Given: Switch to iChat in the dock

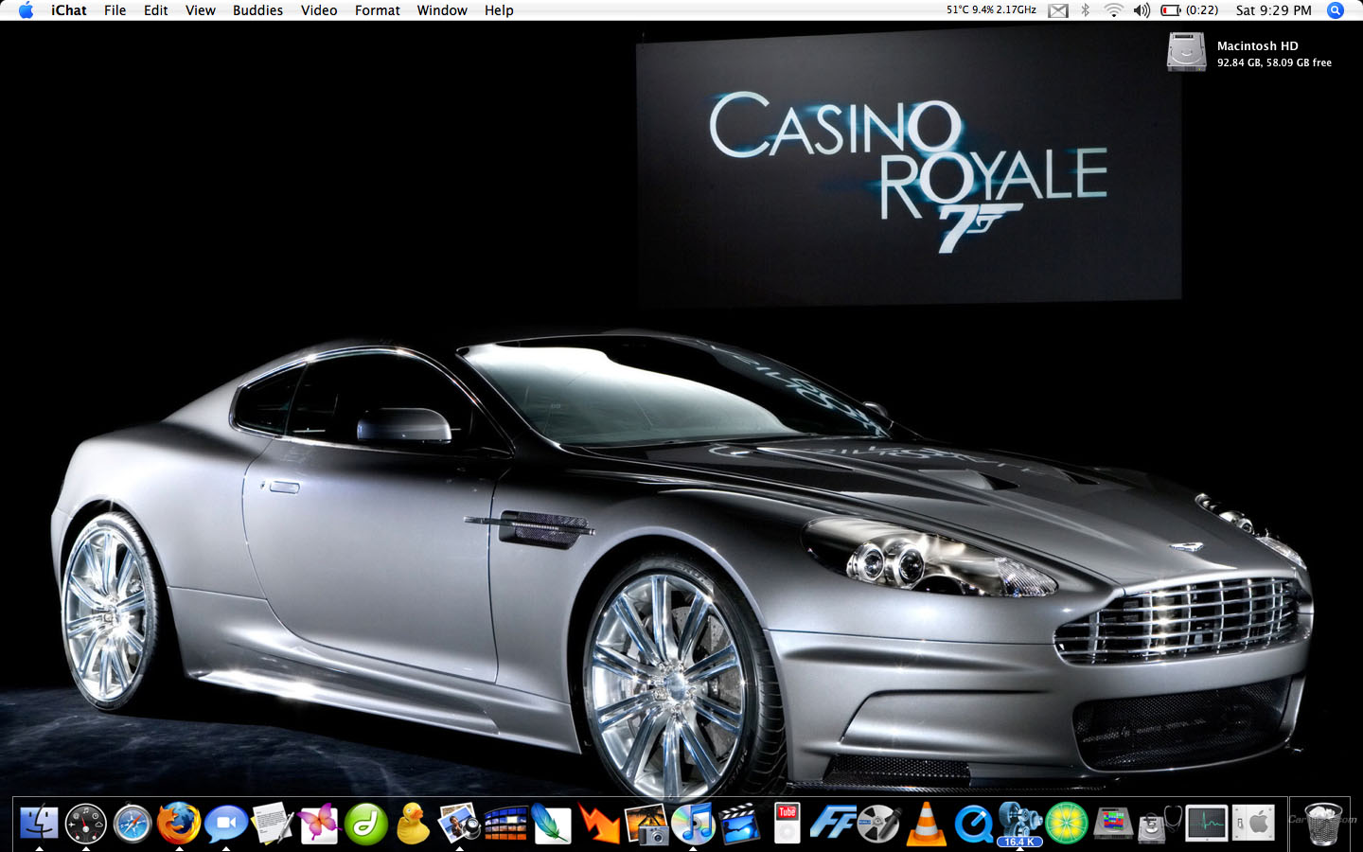Looking at the screenshot, I should coord(225,824).
